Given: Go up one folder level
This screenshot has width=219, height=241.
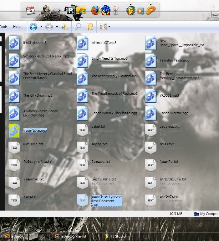Looking at the screenshot, I should 64,27.
